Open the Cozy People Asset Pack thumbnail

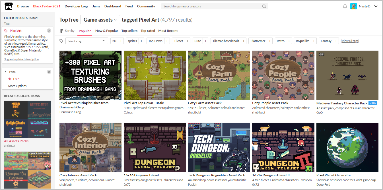[283, 75]
